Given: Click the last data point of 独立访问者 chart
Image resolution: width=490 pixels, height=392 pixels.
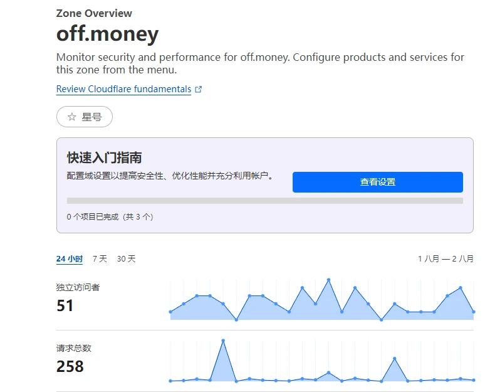Looking at the screenshot, I should pyautogui.click(x=473, y=312).
